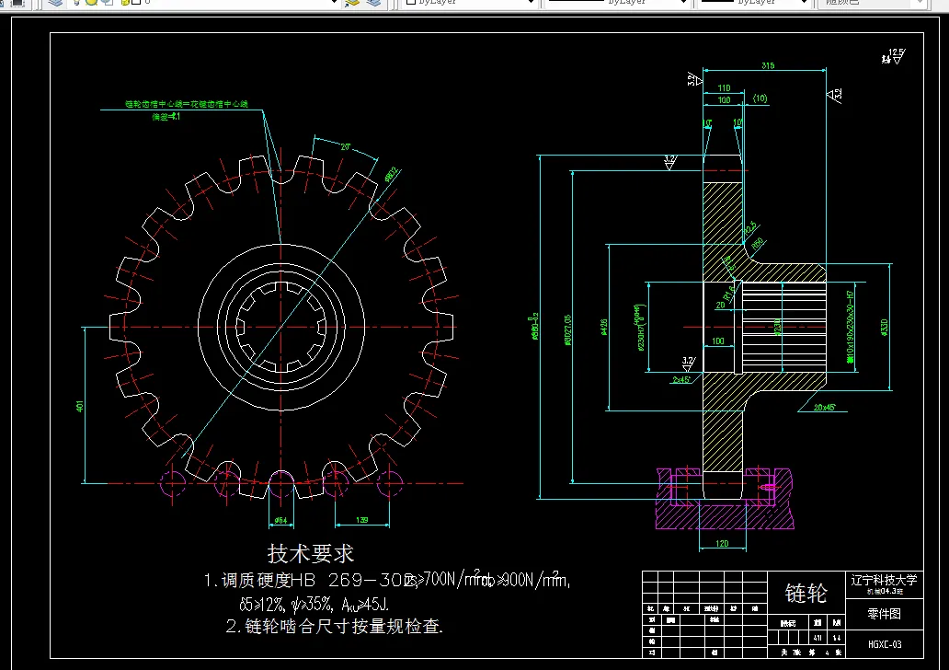
Task: Click the 零件图 title block cell
Action: [884, 614]
